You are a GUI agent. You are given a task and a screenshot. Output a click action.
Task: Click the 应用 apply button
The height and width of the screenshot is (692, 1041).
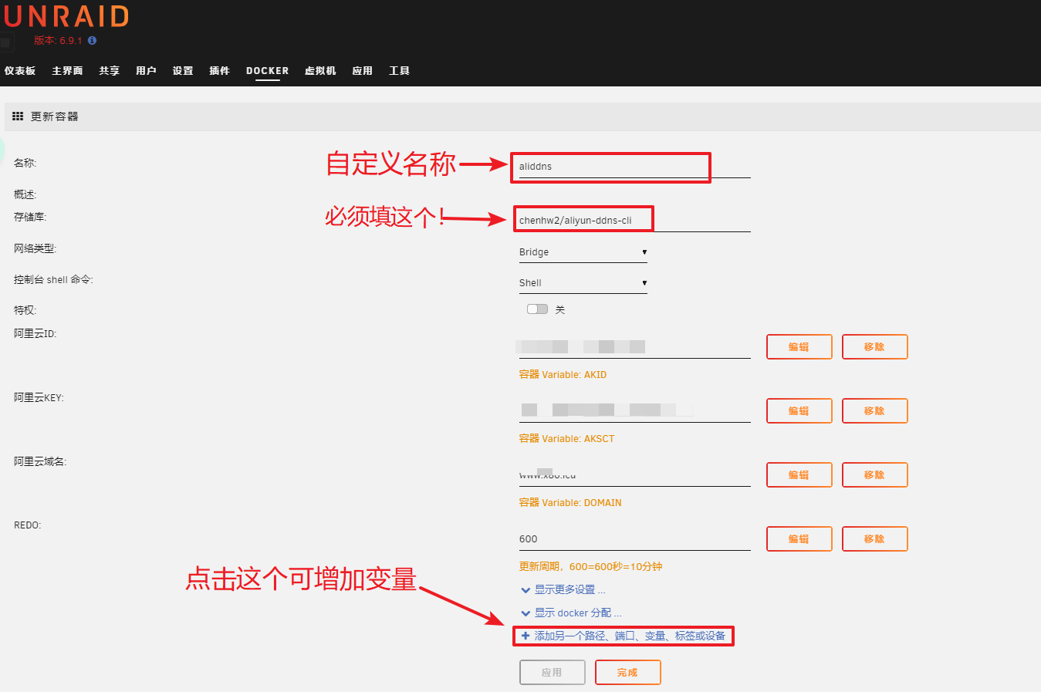[x=553, y=672]
